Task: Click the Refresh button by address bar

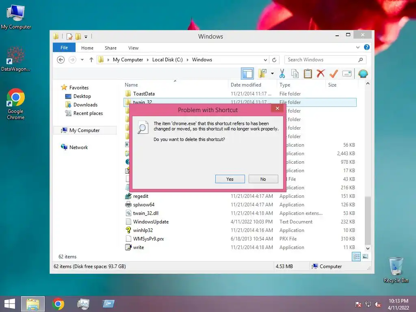Action: point(274,60)
